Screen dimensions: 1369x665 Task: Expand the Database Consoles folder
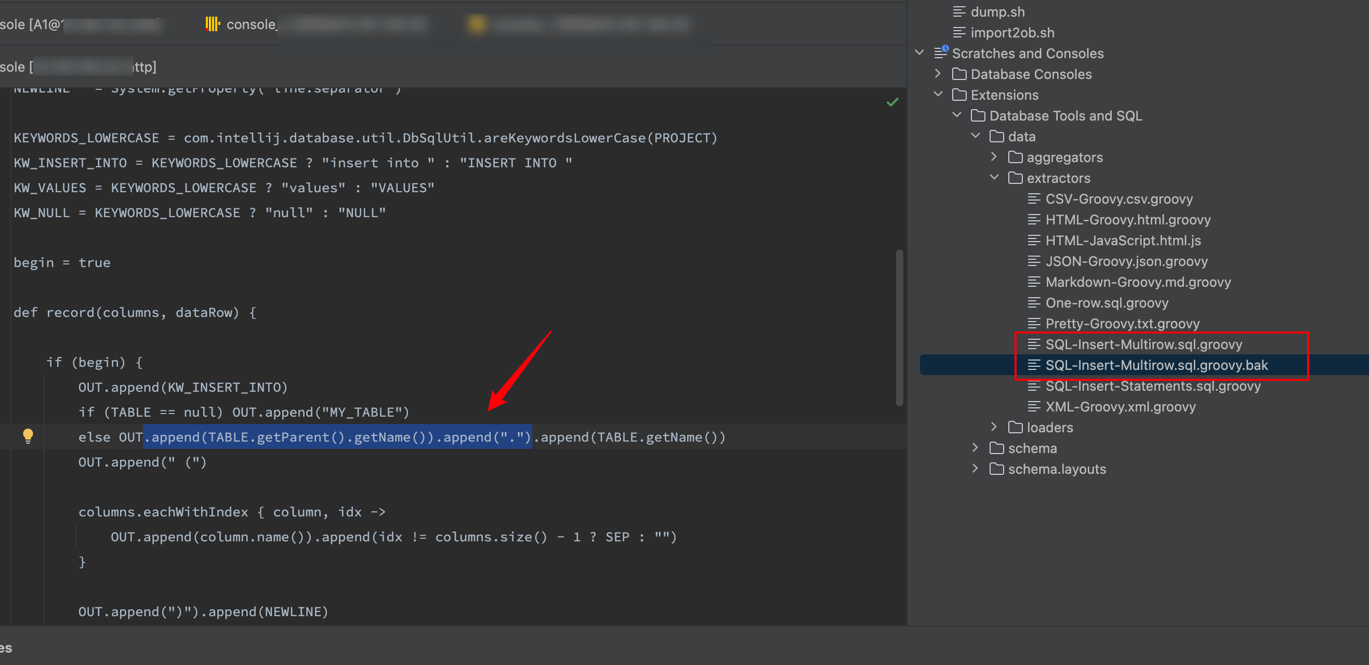tap(938, 74)
